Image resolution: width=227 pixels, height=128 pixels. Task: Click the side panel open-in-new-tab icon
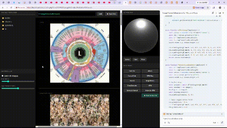point(220,13)
